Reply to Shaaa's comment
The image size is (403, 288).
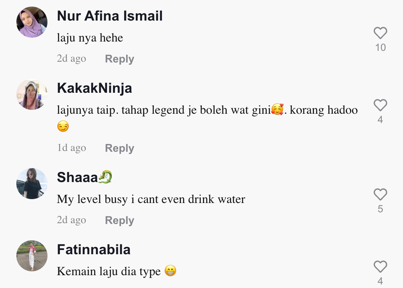tap(119, 220)
